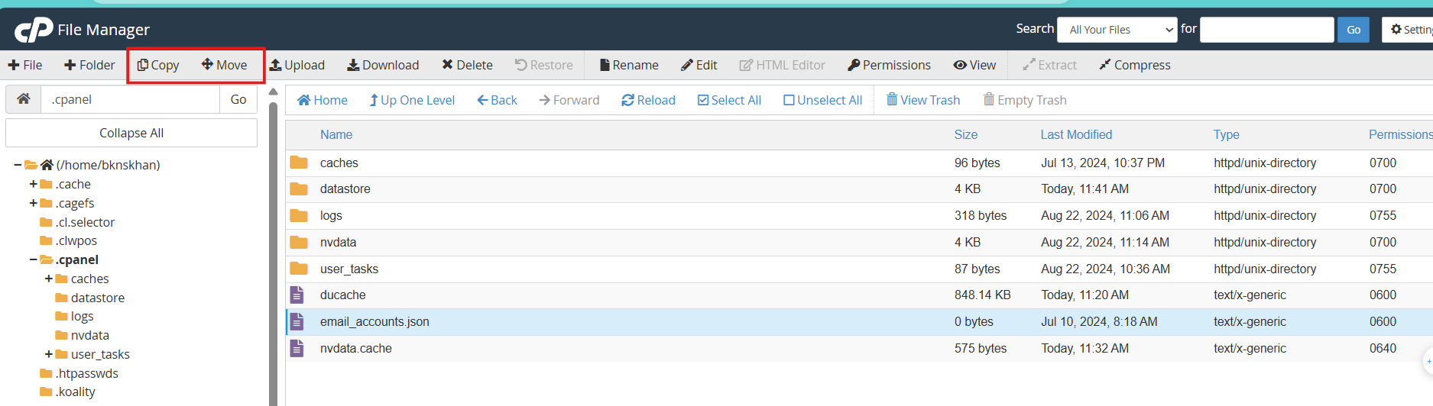Image resolution: width=1433 pixels, height=406 pixels.
Task: Click Go next to the path field
Action: click(x=238, y=99)
